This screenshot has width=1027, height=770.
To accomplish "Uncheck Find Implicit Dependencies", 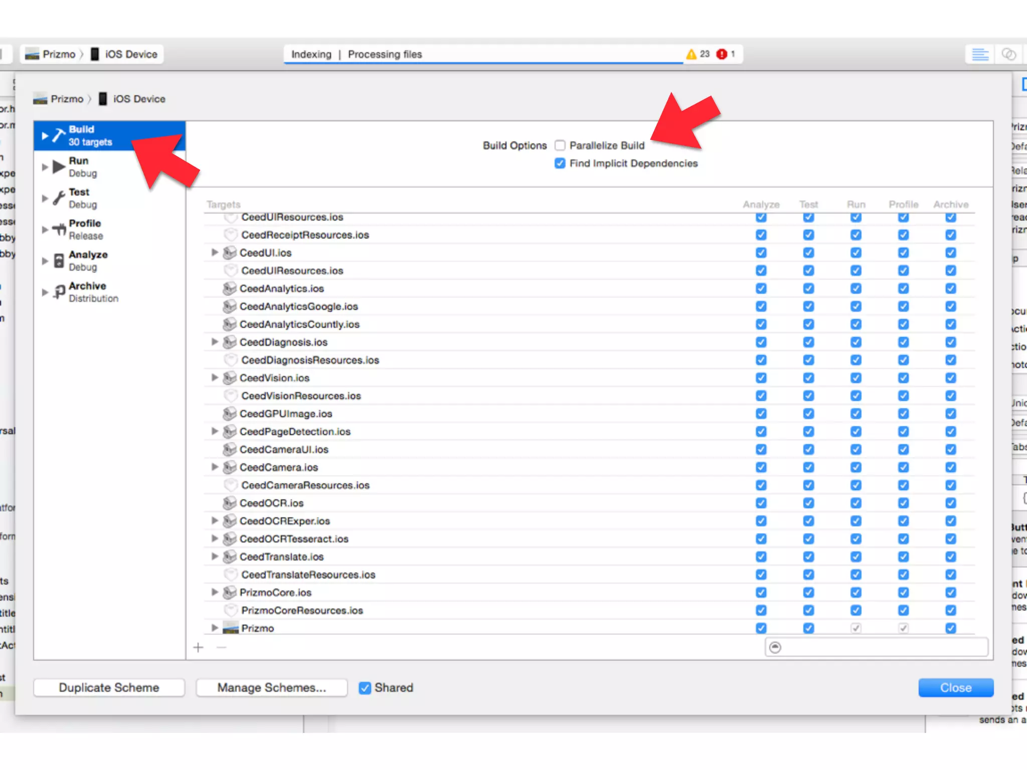I will click(x=560, y=163).
